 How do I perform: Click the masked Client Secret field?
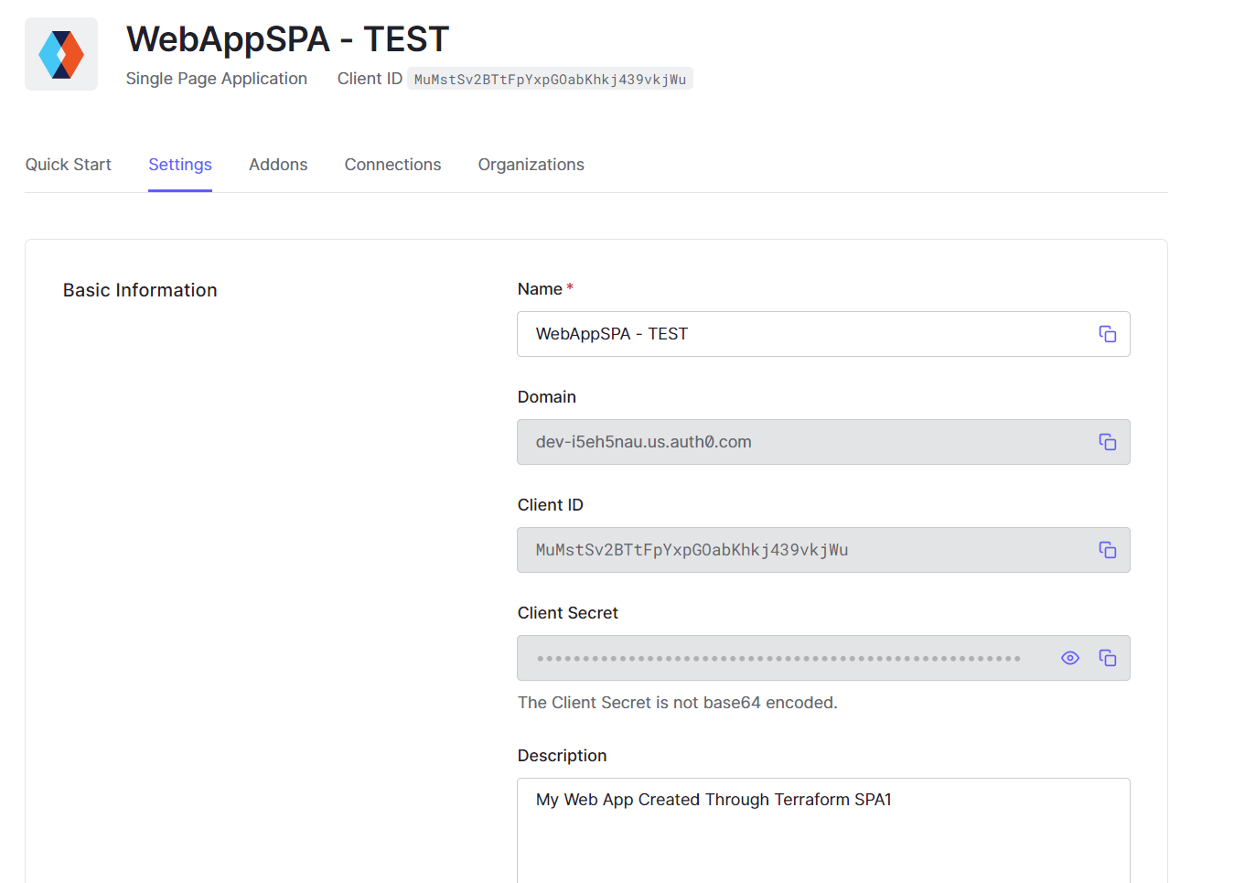point(778,658)
